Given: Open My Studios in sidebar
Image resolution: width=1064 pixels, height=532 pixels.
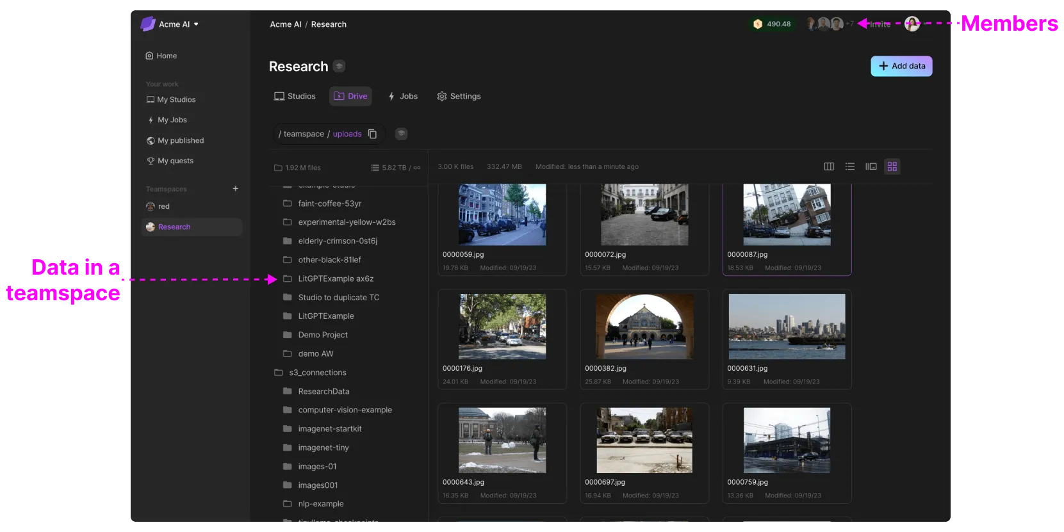Looking at the screenshot, I should click(171, 99).
